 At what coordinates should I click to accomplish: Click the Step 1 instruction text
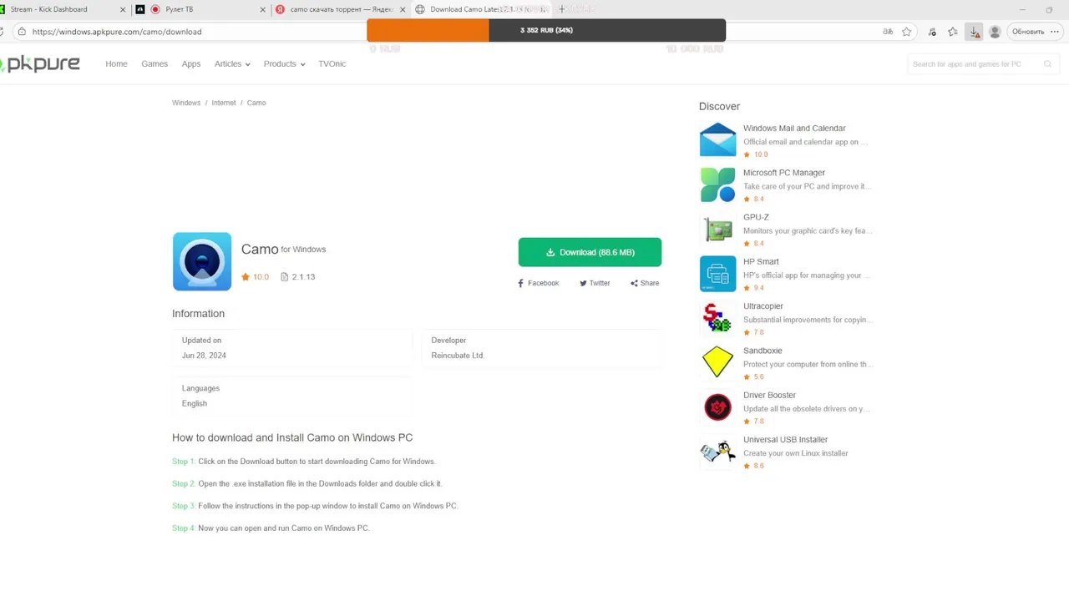303,462
